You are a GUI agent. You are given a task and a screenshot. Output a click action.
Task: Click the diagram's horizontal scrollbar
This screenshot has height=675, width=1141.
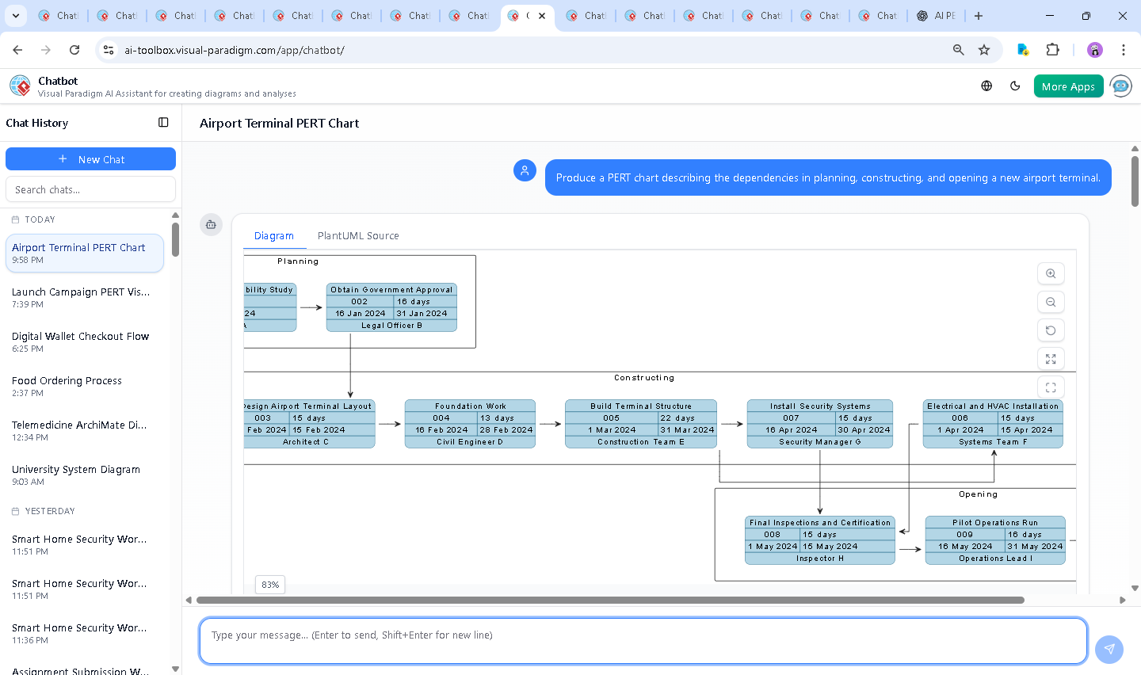tap(610, 600)
